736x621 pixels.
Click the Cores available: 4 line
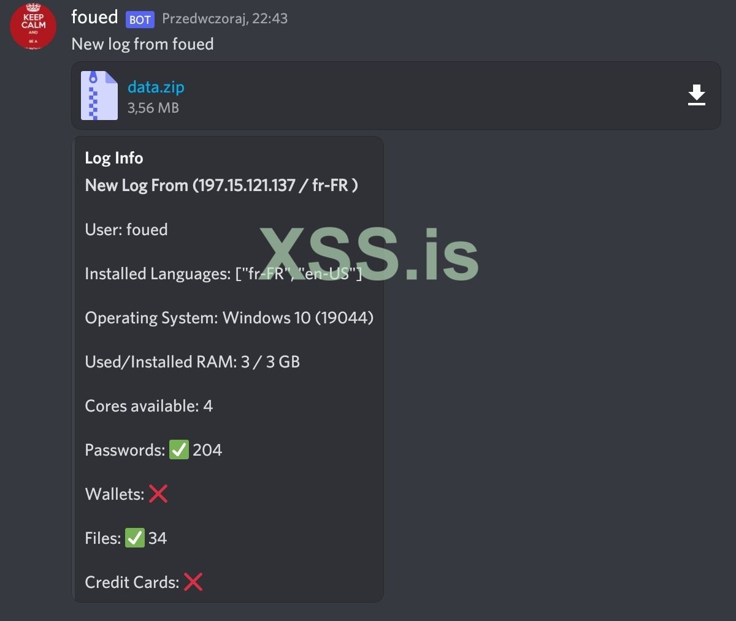click(149, 406)
